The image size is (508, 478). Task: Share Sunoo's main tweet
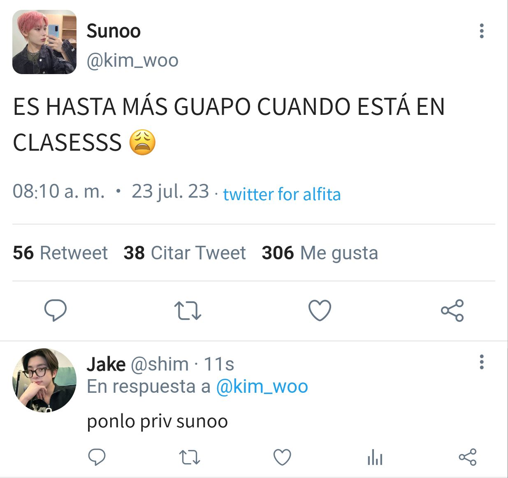[x=452, y=310]
